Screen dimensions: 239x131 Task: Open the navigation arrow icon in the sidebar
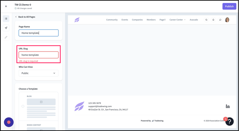pyautogui.click(x=6, y=28)
